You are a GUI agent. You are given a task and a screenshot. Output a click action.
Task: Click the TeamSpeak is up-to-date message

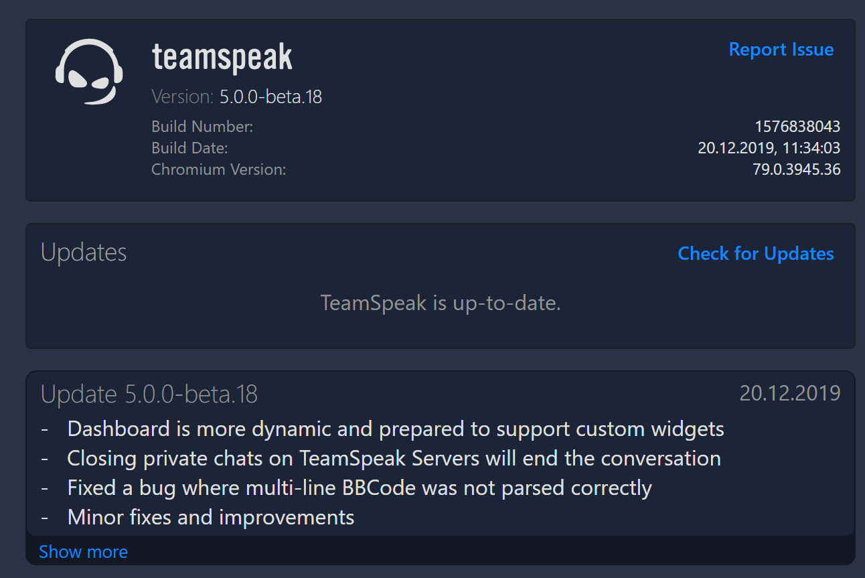(441, 303)
